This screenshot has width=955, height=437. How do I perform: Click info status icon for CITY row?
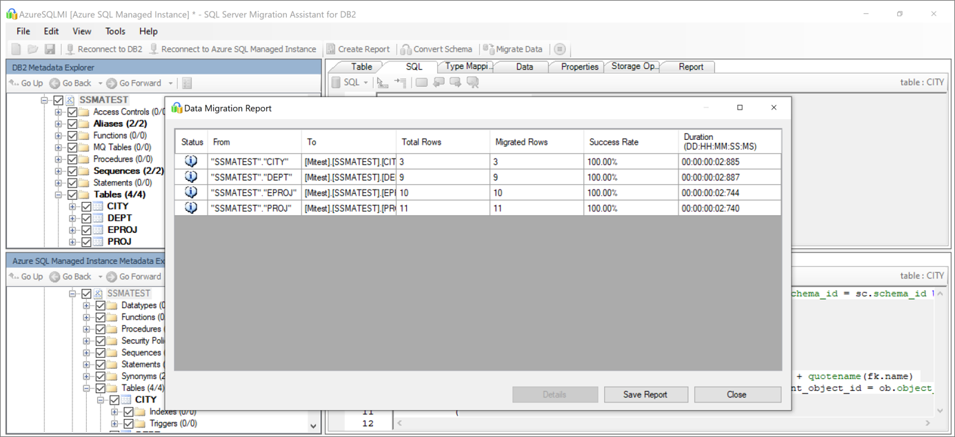coord(191,161)
